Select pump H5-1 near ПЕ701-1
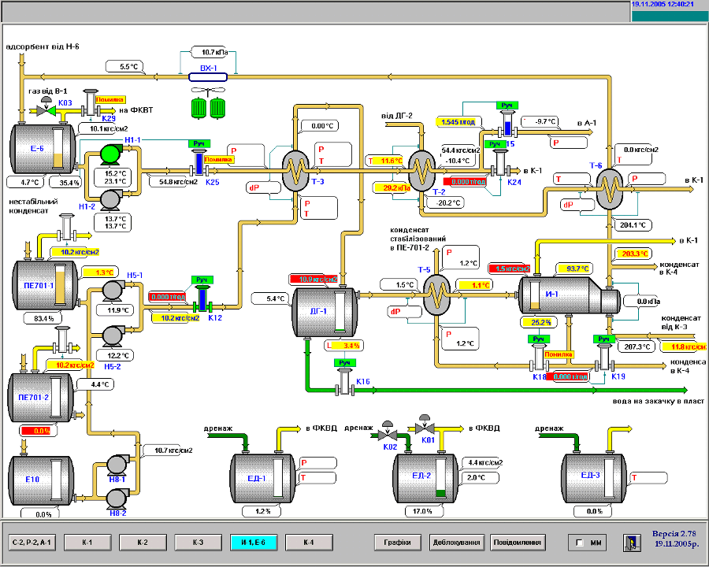 point(108,291)
